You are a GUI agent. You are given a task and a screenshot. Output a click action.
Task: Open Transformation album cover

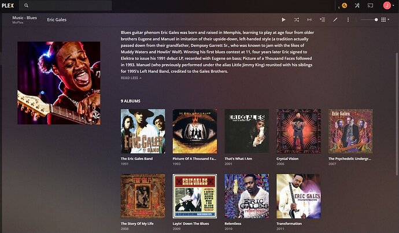299,196
